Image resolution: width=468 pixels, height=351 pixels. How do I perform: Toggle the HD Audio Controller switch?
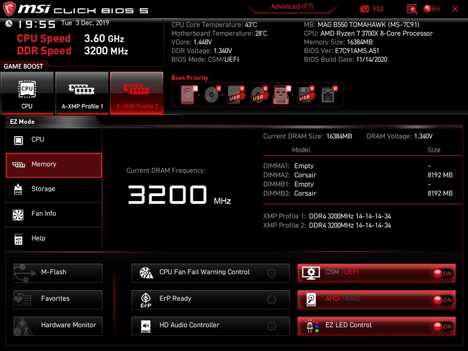tap(271, 327)
